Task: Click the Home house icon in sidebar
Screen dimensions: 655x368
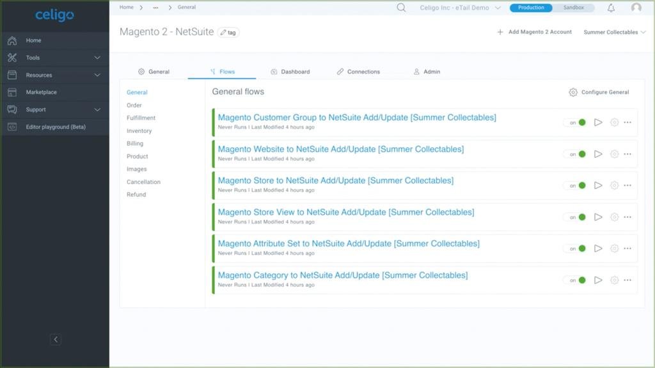Action: pos(12,40)
